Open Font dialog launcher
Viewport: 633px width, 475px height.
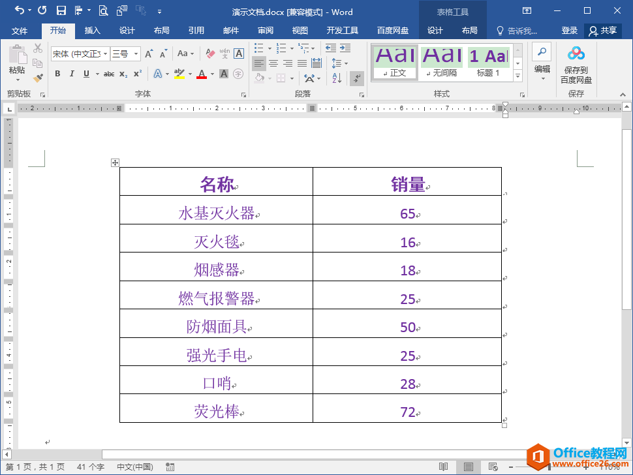(x=243, y=95)
